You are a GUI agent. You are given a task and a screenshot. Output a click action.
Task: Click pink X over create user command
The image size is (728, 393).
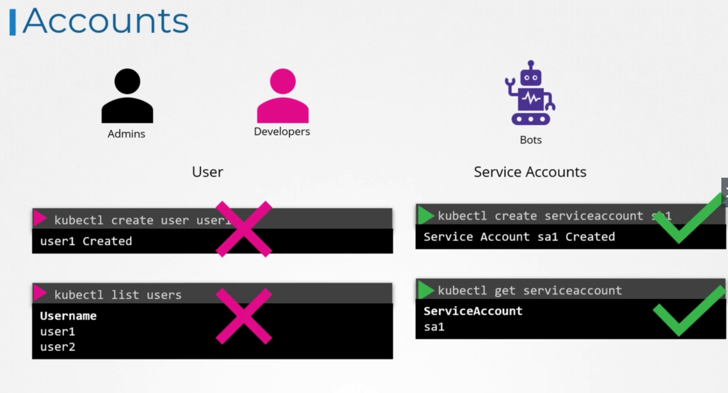pos(244,229)
